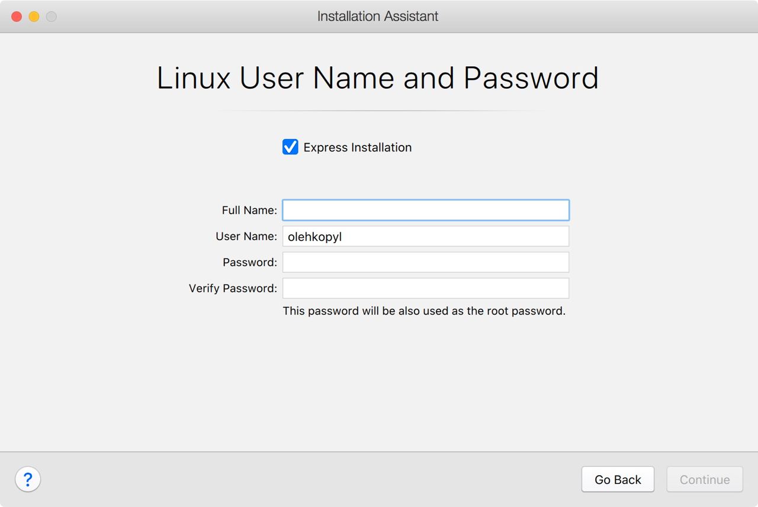Click the Linux User Name and Password heading

tap(378, 78)
